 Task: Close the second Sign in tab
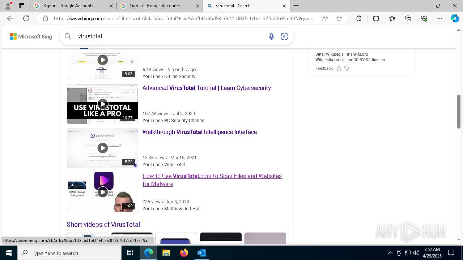pos(197,6)
